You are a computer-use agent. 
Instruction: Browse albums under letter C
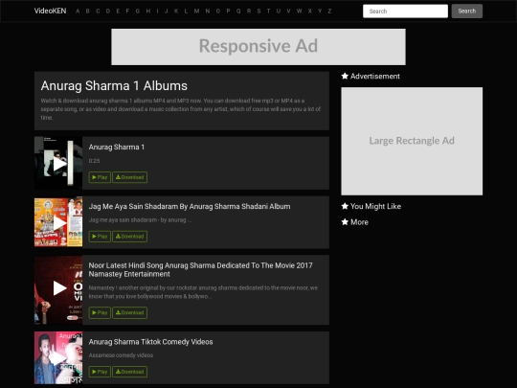coord(98,11)
